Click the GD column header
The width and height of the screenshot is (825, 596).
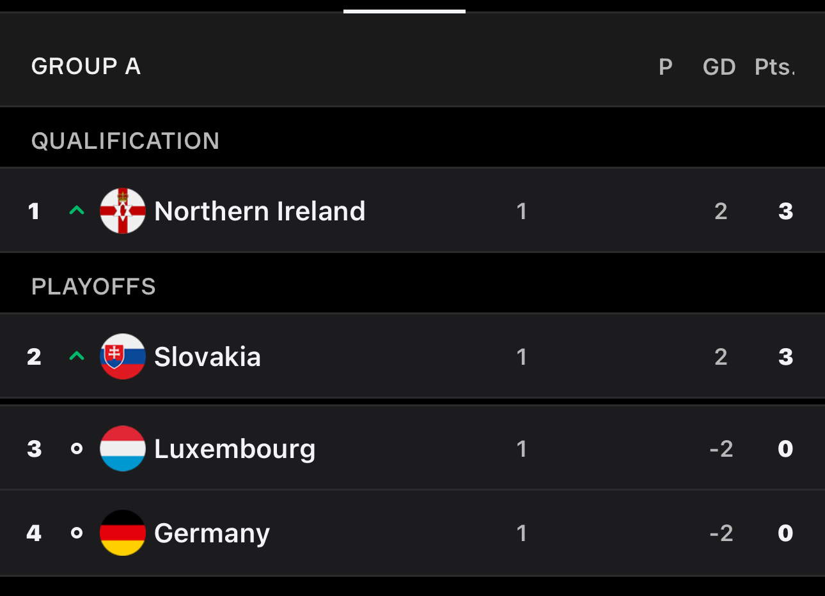click(719, 66)
